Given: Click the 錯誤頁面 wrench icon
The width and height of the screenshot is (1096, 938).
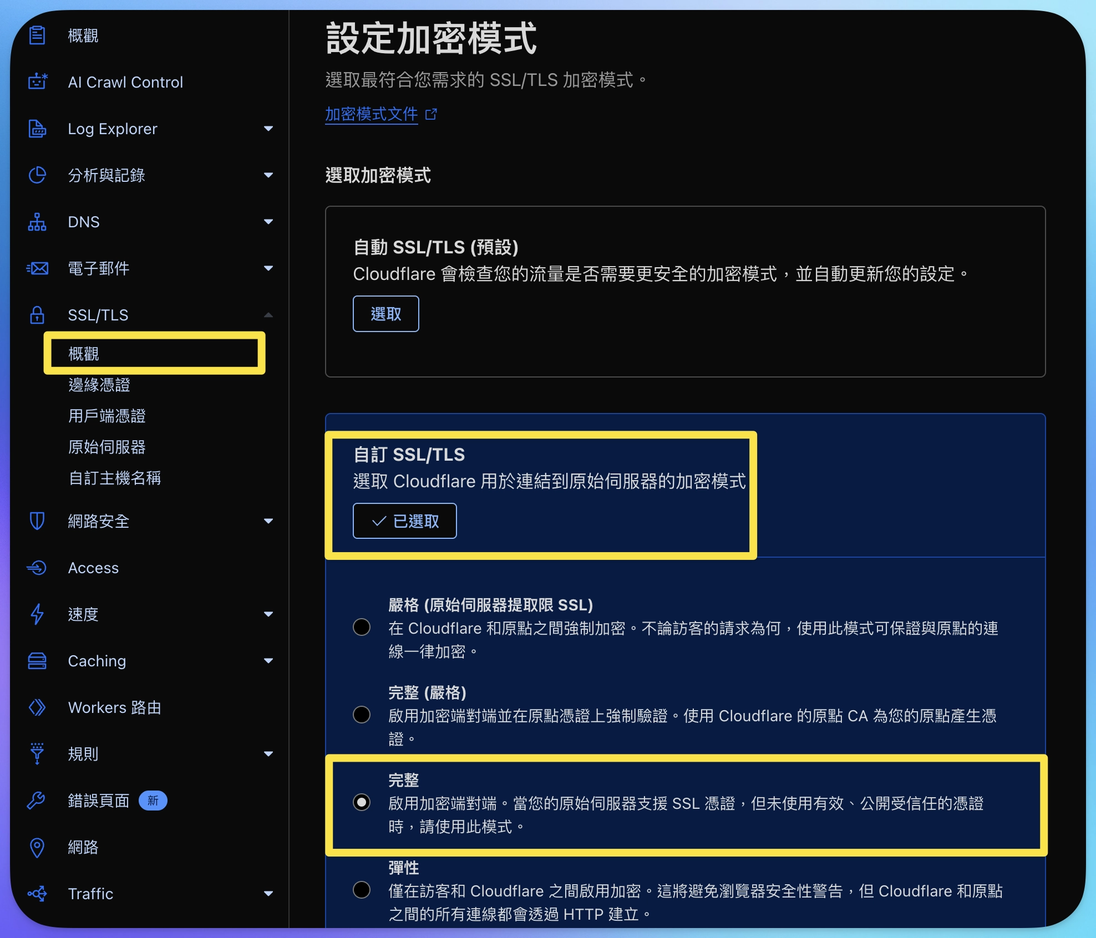Looking at the screenshot, I should coord(37,801).
